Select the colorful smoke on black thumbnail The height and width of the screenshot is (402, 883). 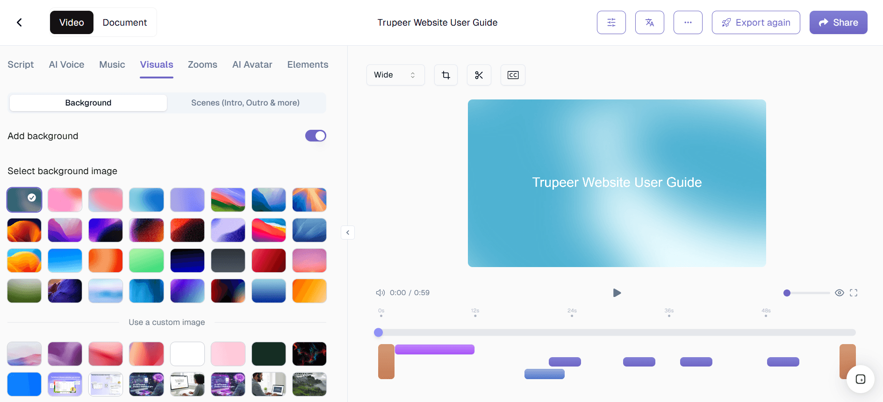point(309,354)
